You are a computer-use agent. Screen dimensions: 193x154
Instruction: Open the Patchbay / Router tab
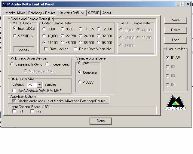coord(41,13)
